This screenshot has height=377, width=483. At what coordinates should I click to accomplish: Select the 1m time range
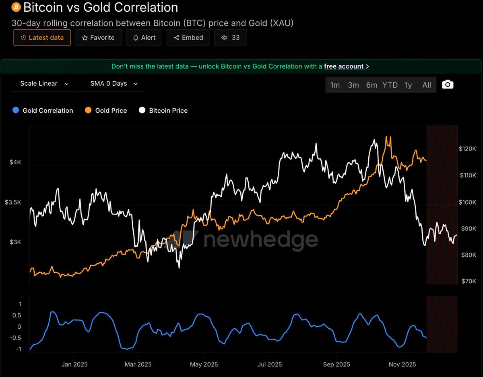tap(335, 85)
